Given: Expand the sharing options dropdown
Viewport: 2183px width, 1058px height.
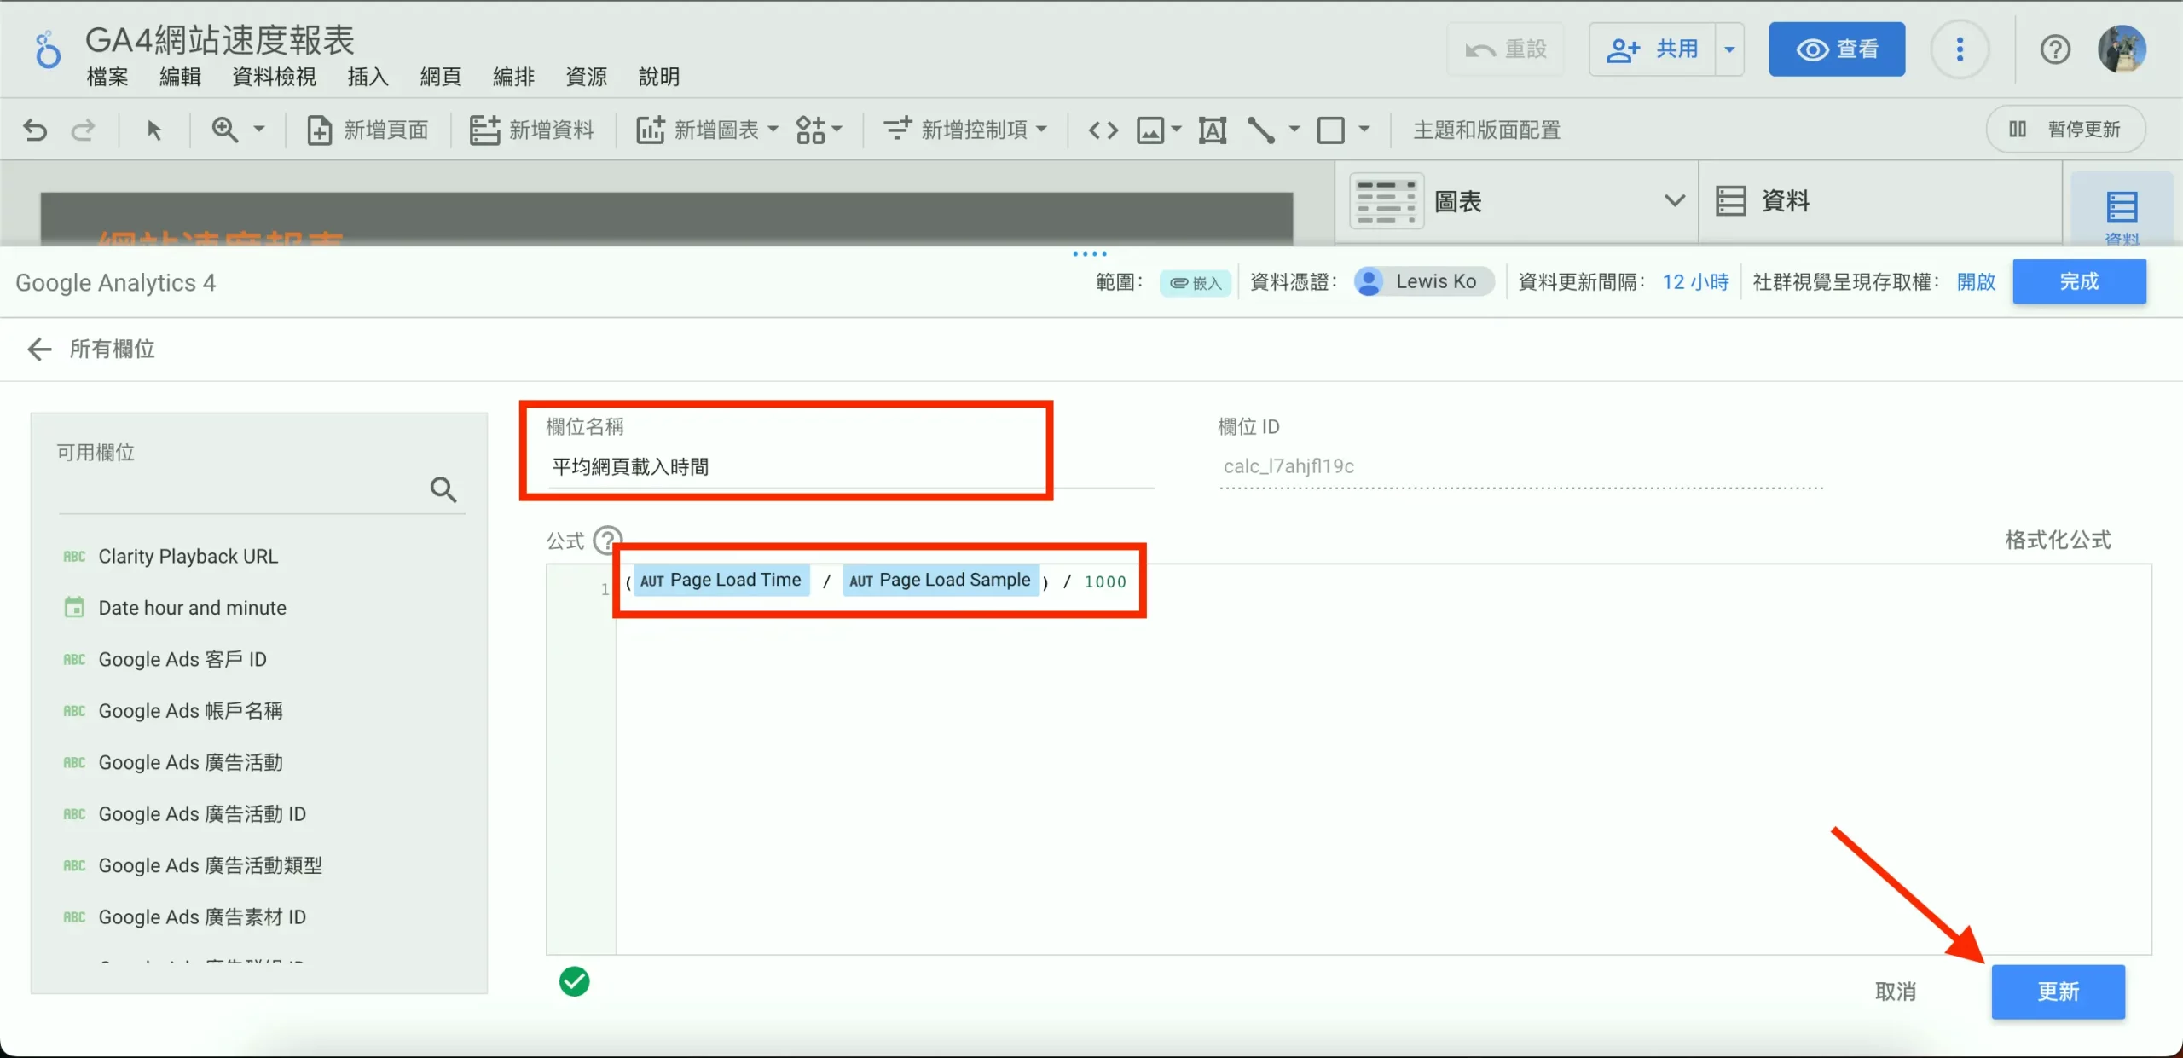Looking at the screenshot, I should (1730, 50).
